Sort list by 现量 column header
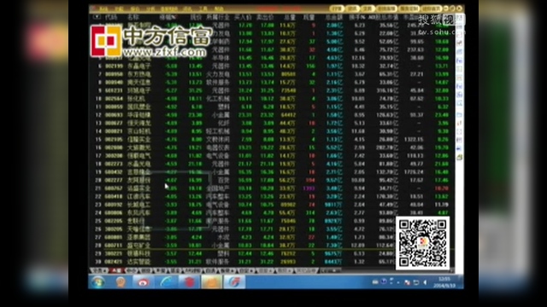547x307 pixels. click(x=309, y=17)
